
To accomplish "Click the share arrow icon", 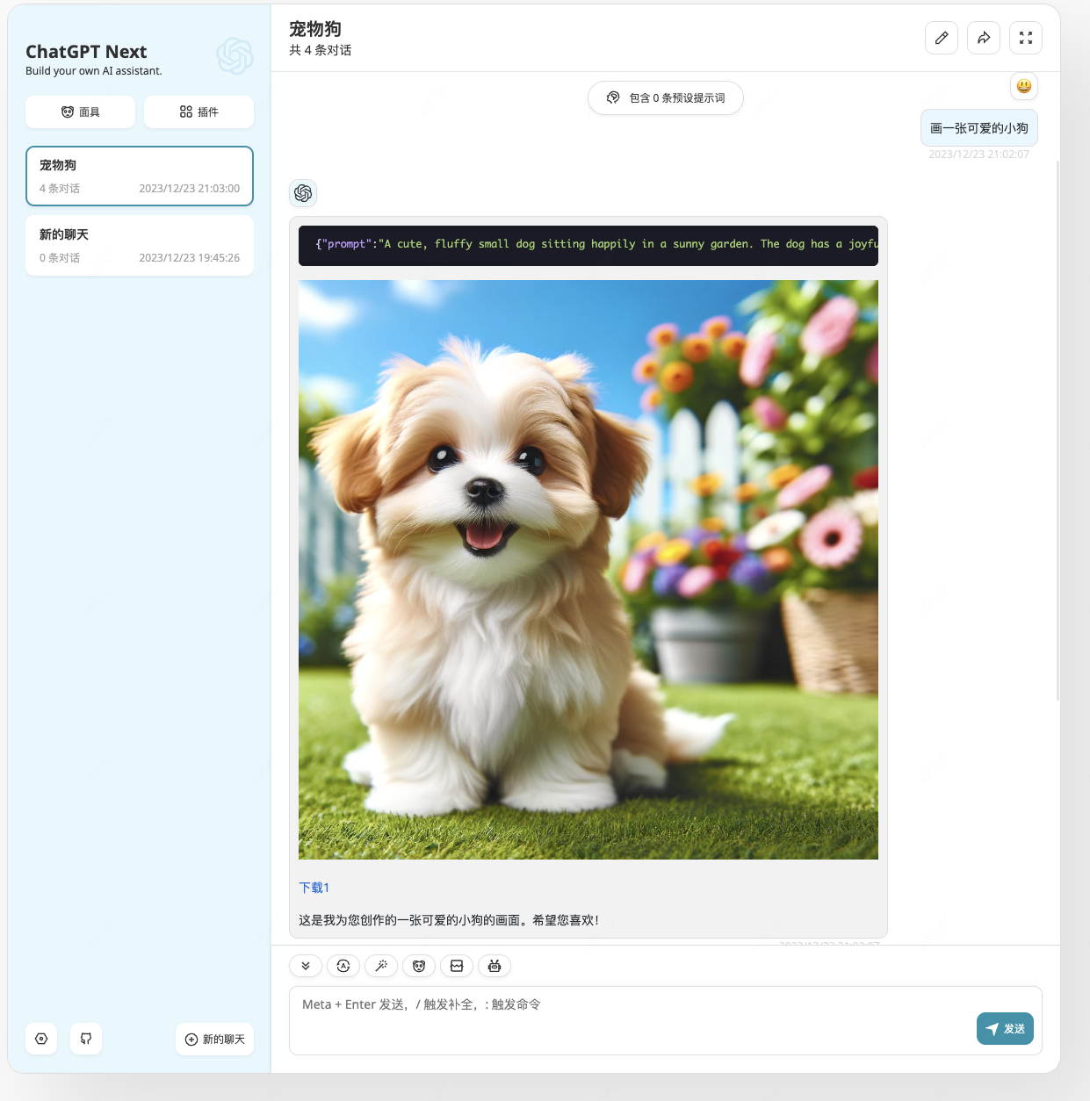I will [983, 38].
